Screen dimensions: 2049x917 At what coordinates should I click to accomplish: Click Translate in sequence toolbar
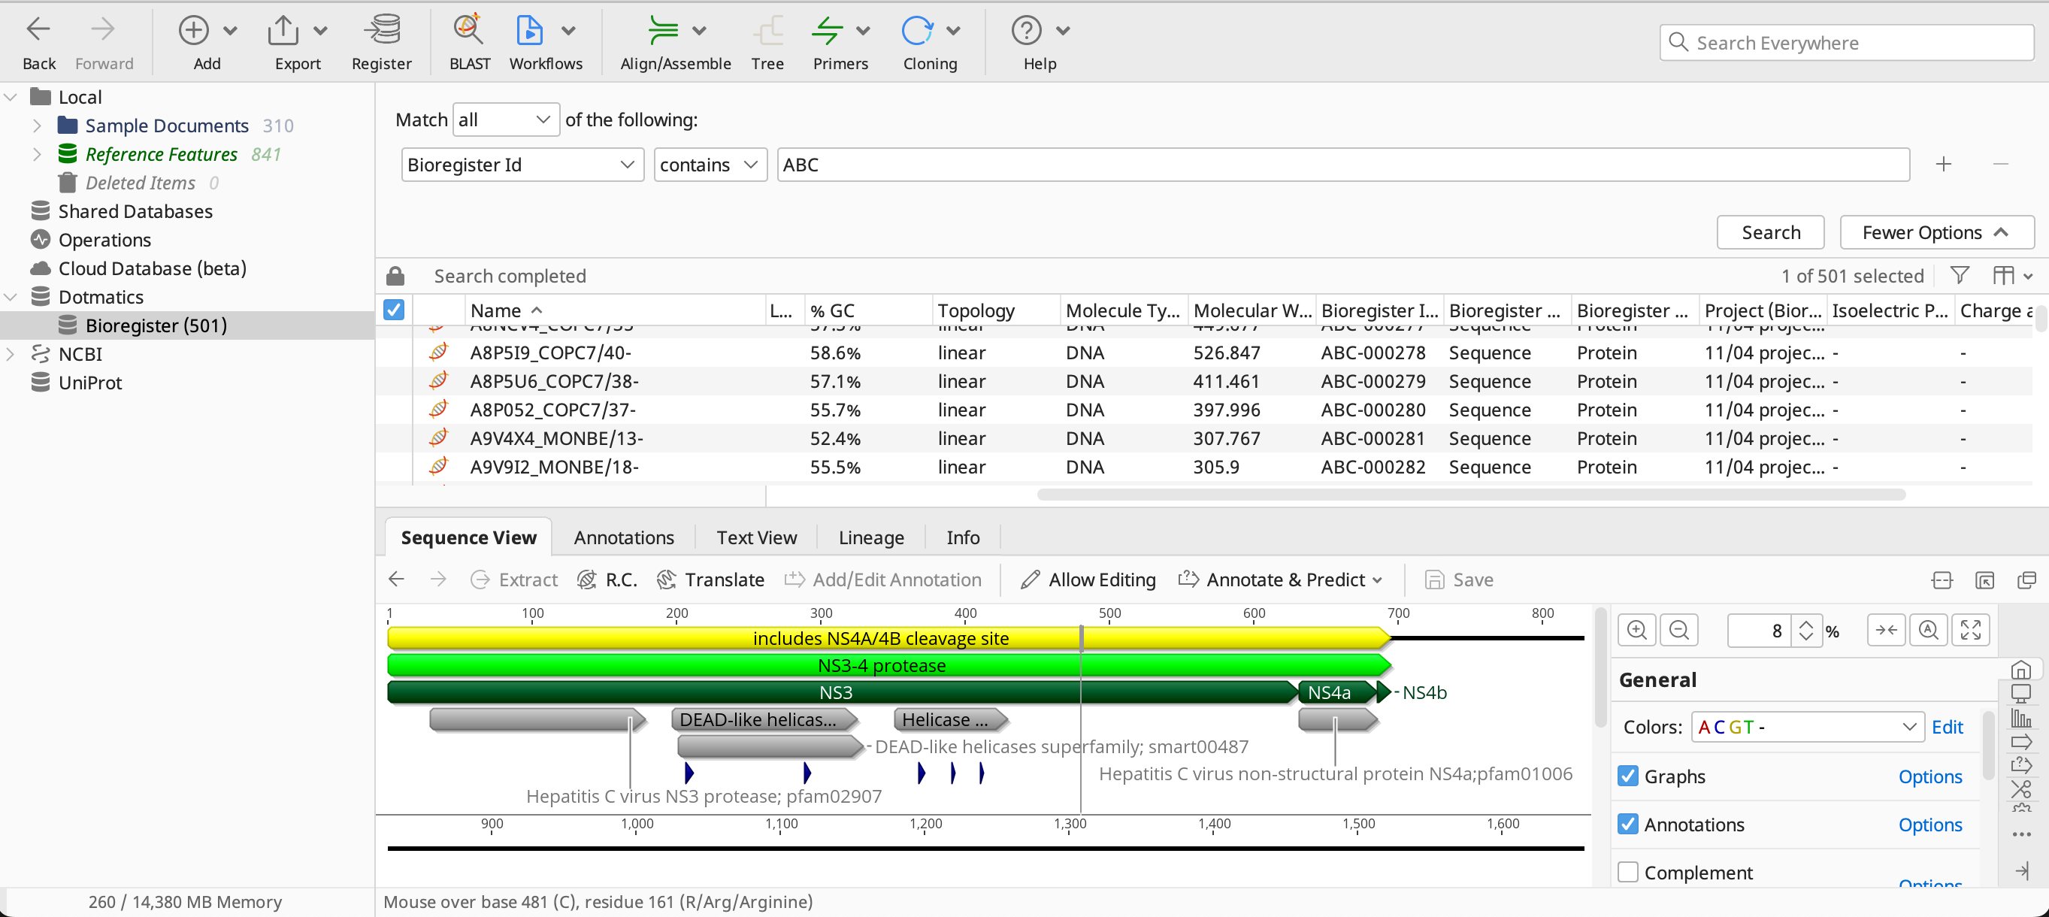coord(710,580)
